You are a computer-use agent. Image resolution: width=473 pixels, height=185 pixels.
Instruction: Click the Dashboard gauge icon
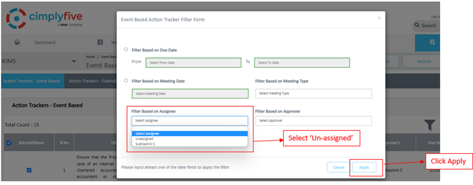[x=17, y=42]
